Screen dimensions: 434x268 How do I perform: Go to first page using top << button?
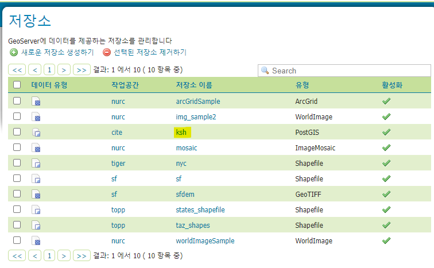[x=17, y=69]
